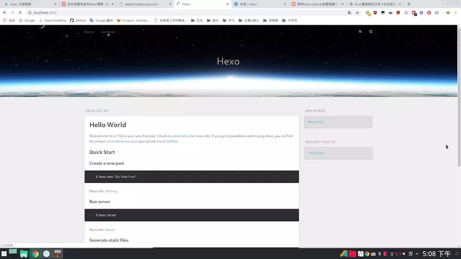Open the Wi-Fi network tray icon

coord(392,254)
